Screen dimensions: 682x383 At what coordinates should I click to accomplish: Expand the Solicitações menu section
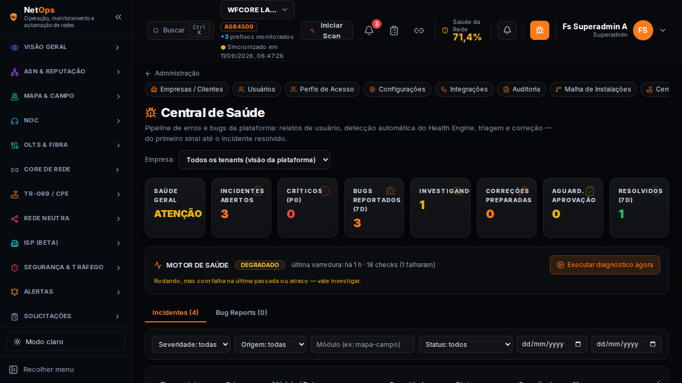pyautogui.click(x=66, y=316)
